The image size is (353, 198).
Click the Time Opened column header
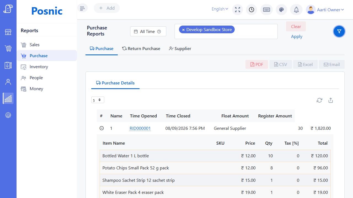click(143, 116)
